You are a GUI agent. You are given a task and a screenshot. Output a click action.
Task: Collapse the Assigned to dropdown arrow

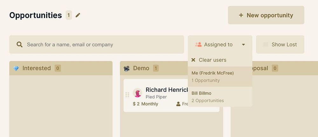(x=244, y=45)
